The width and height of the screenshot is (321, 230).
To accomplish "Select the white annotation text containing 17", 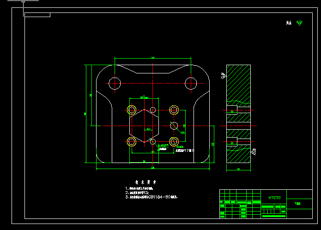I will pyautogui.click(x=185, y=151).
